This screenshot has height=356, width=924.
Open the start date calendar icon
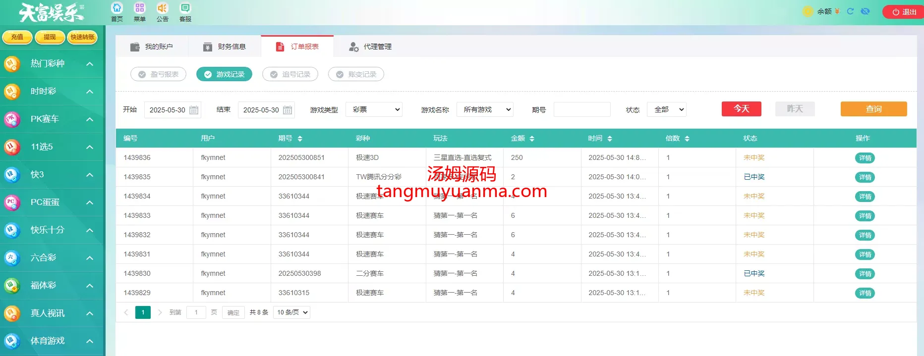pyautogui.click(x=194, y=110)
